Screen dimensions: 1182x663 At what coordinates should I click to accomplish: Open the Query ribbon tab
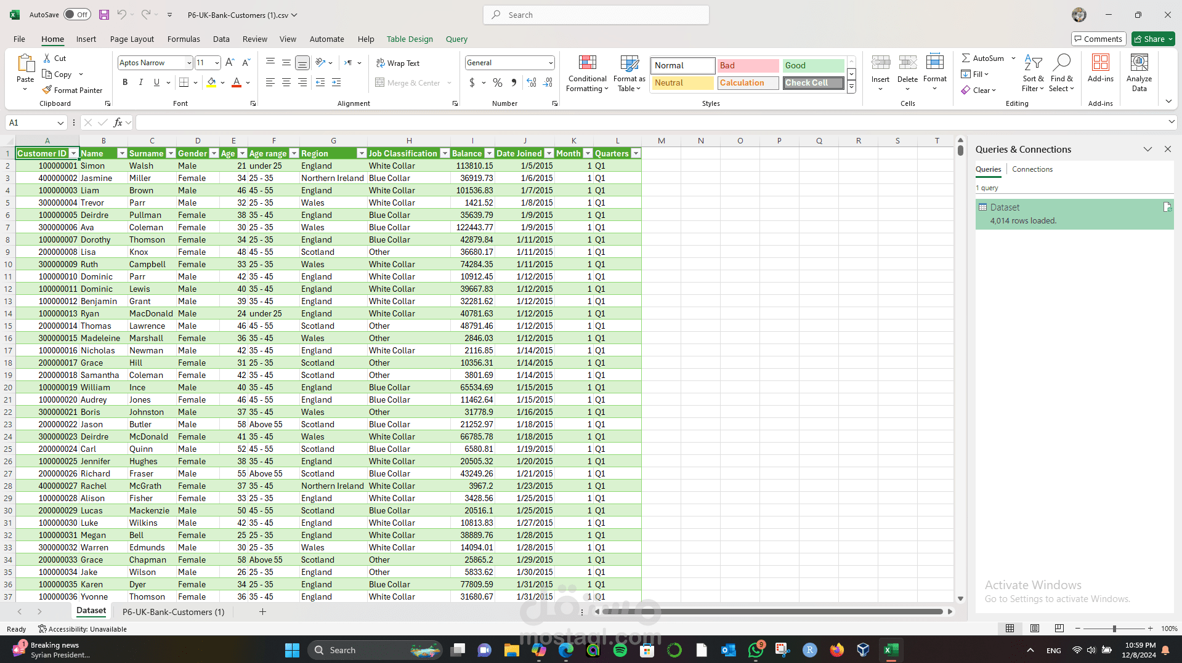(456, 39)
